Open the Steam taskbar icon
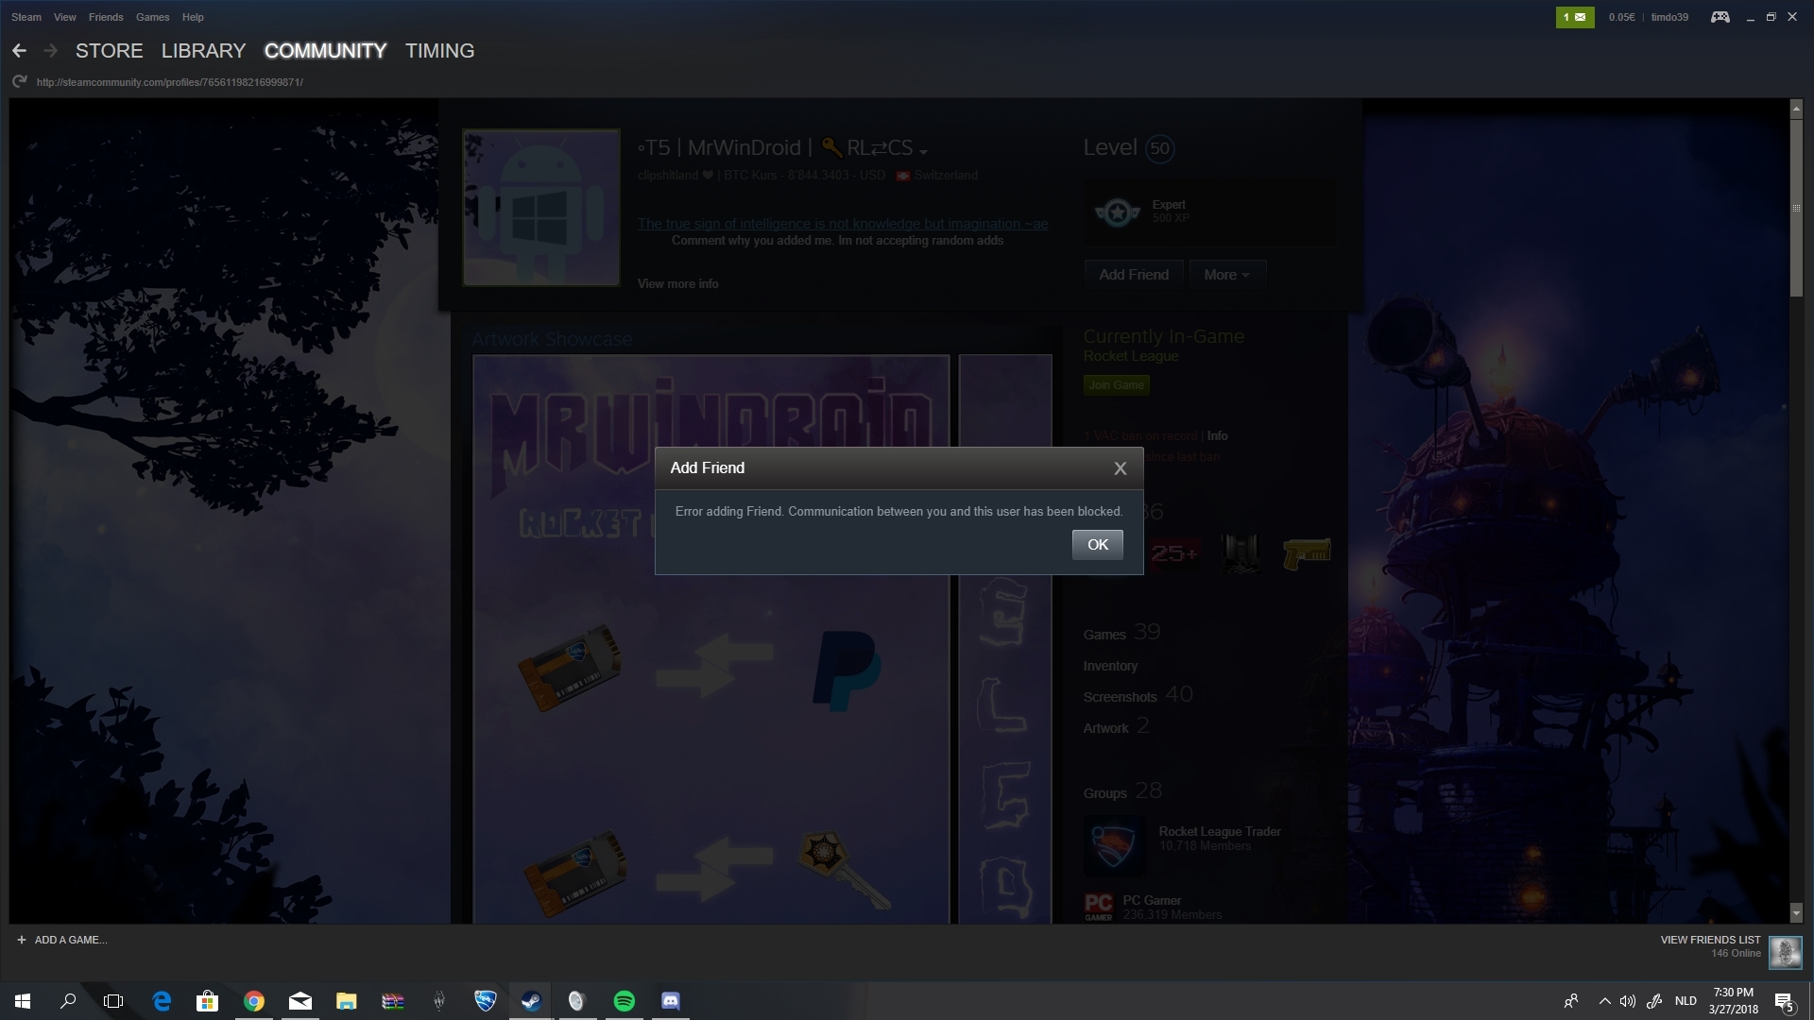The width and height of the screenshot is (1814, 1020). coord(531,1001)
